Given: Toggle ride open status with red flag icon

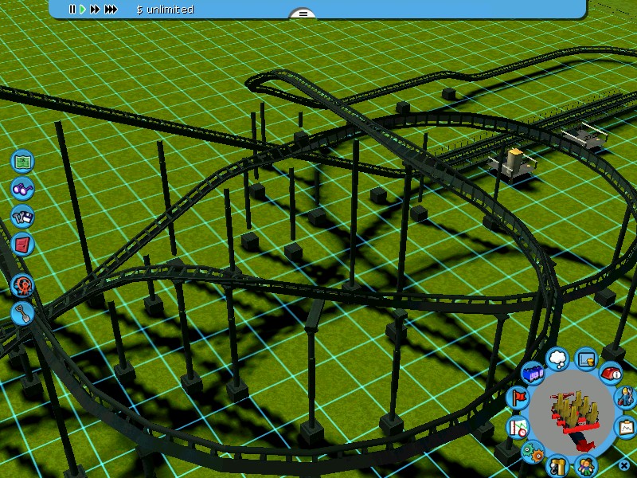Looking at the screenshot, I should coord(518,398).
